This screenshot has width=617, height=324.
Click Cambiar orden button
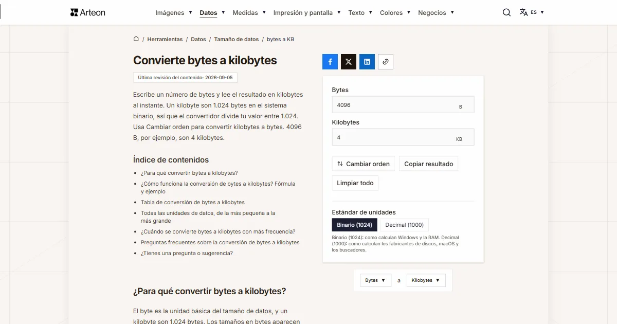pyautogui.click(x=363, y=164)
